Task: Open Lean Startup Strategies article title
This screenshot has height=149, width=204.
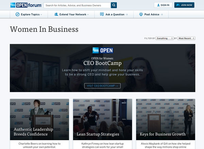Action: (x=98, y=134)
